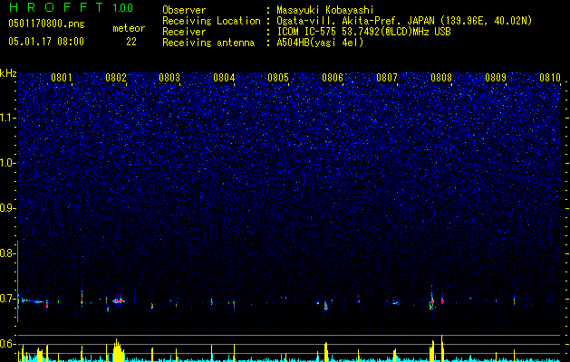Click the 0804 time marker

pos(224,78)
